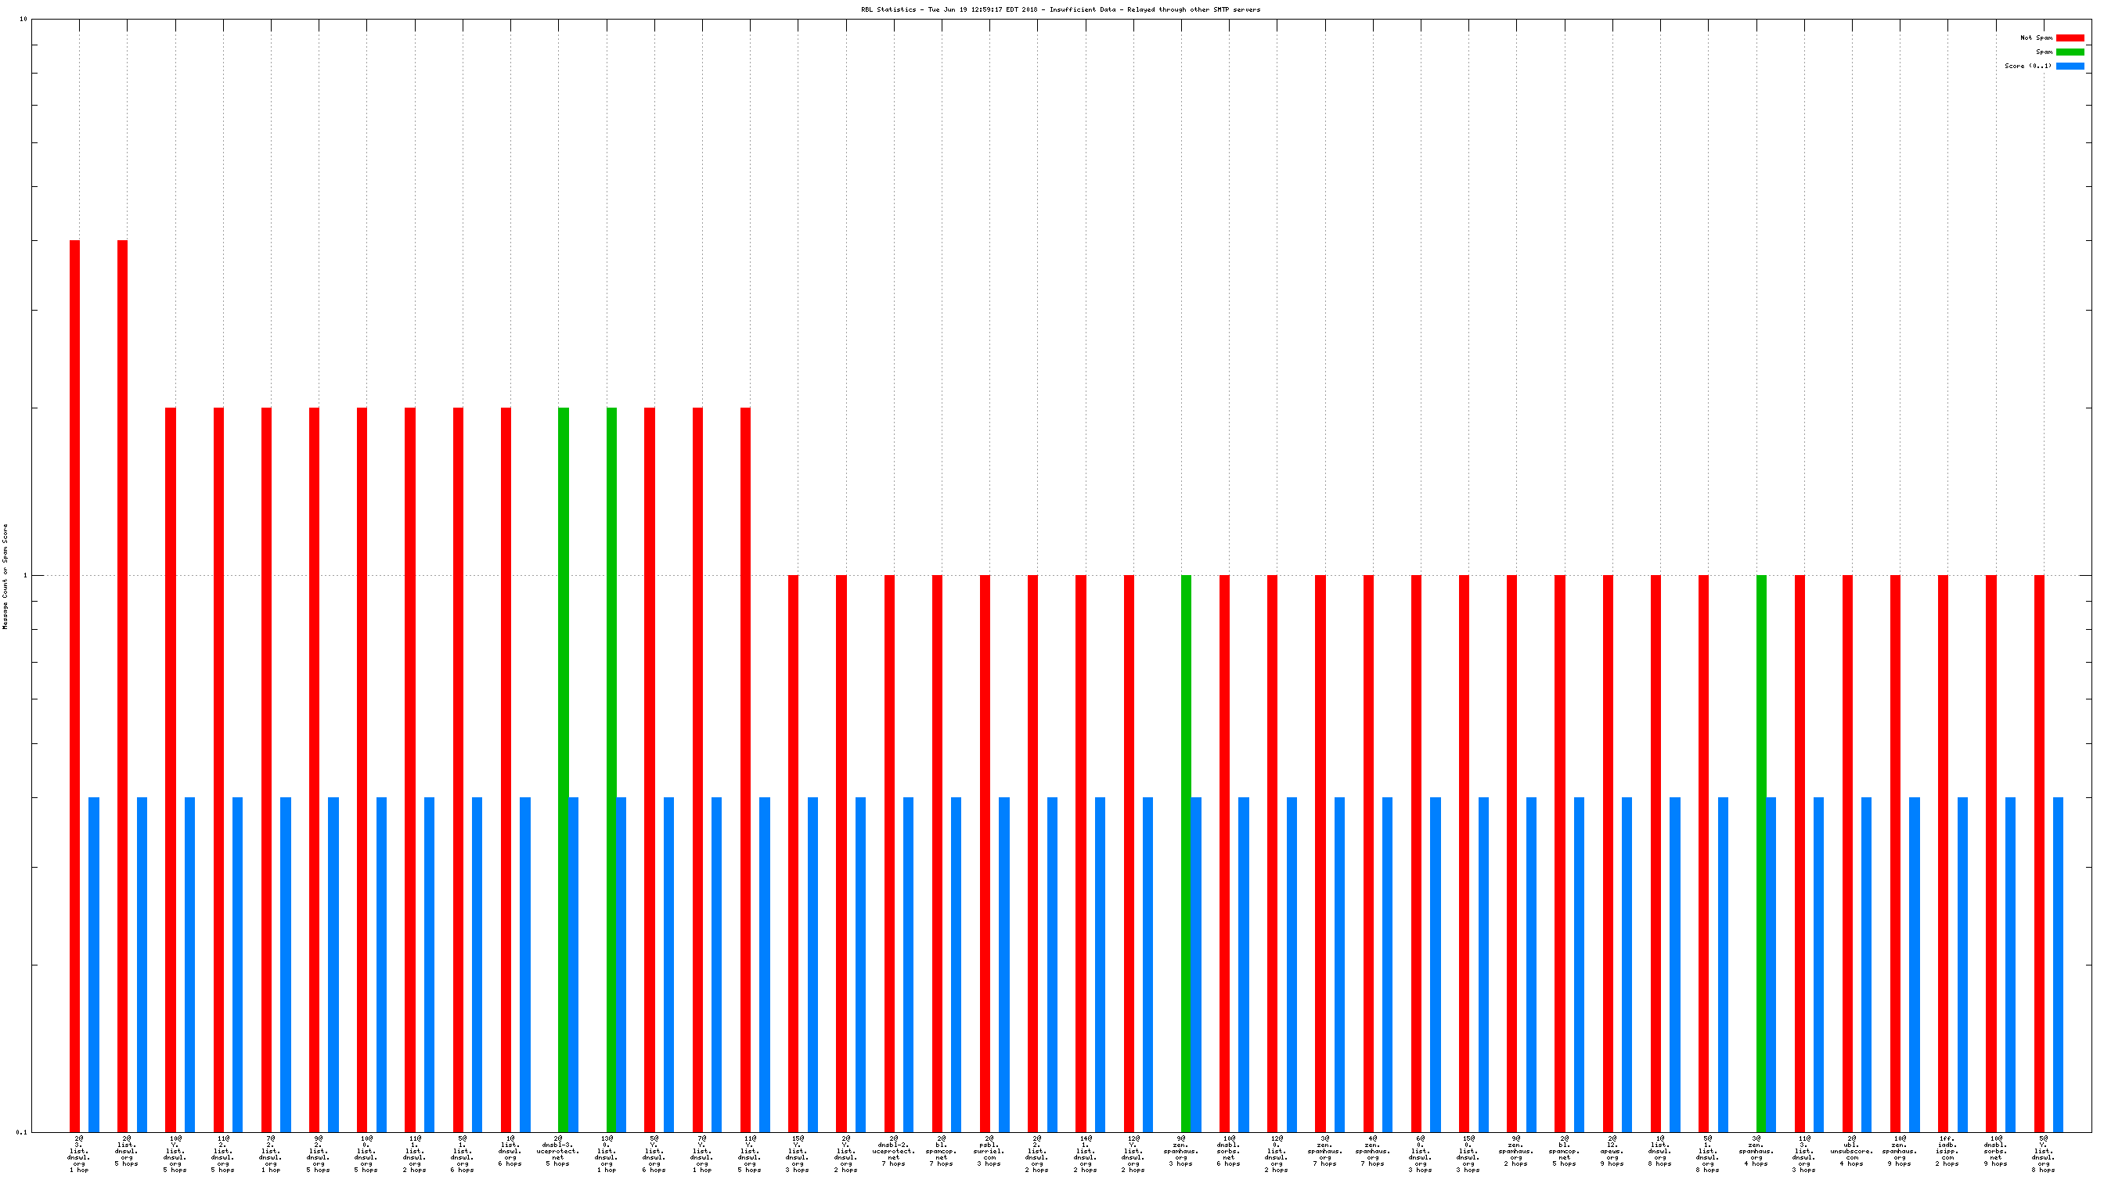Click the Score (0..1) legend text
The image size is (2104, 1183).
coord(2027,67)
